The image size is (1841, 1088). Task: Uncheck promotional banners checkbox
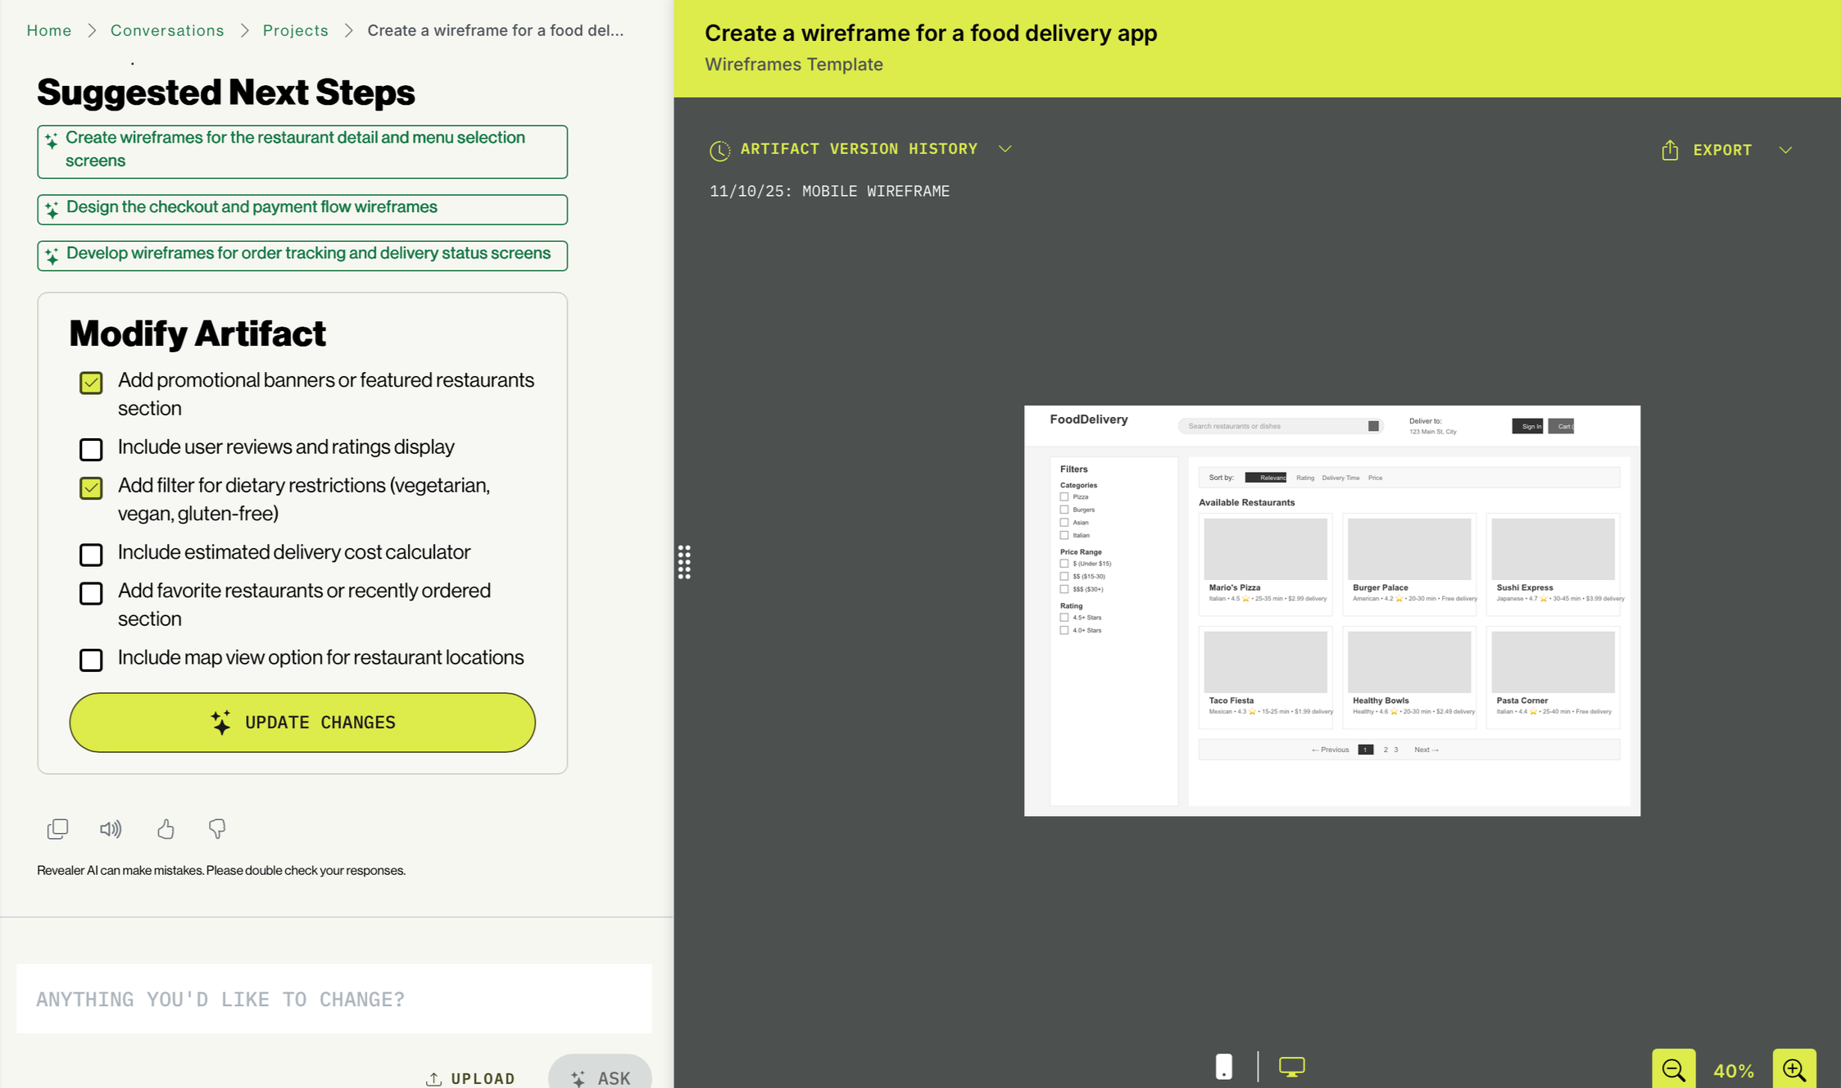(x=91, y=383)
